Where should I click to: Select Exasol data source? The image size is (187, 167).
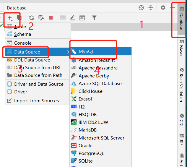point(101,99)
